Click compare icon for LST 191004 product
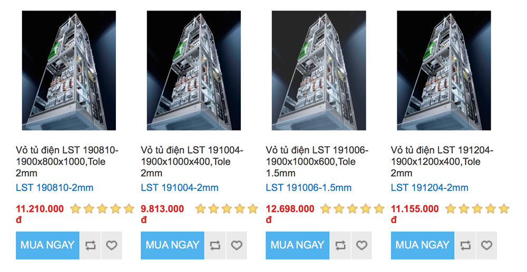The height and width of the screenshot is (272, 527). (x=215, y=245)
